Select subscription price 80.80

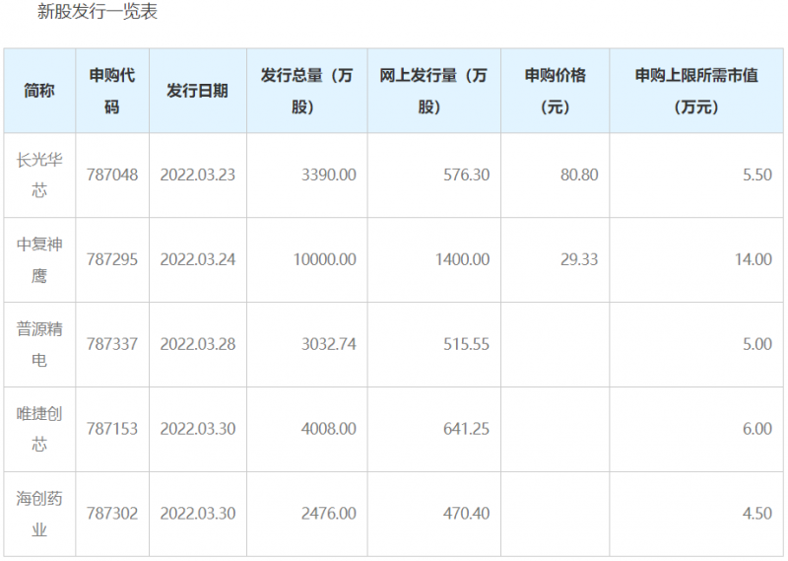579,175
